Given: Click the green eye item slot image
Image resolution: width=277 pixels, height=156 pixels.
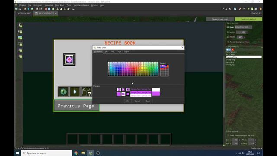Looking at the screenshot, I should coord(63,91).
